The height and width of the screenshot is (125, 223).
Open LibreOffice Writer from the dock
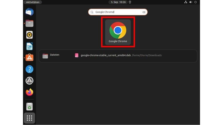click(29, 46)
